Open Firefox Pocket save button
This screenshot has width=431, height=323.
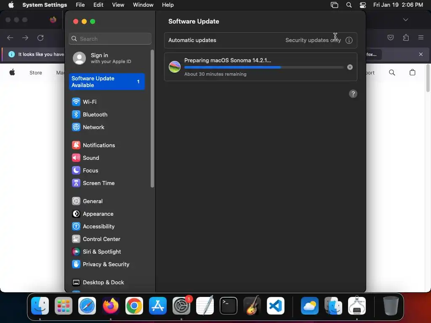pos(391,37)
